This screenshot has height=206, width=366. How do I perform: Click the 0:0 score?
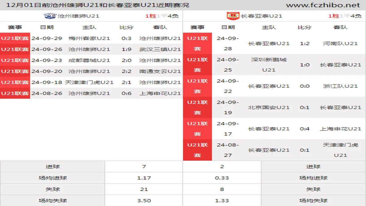(305, 86)
